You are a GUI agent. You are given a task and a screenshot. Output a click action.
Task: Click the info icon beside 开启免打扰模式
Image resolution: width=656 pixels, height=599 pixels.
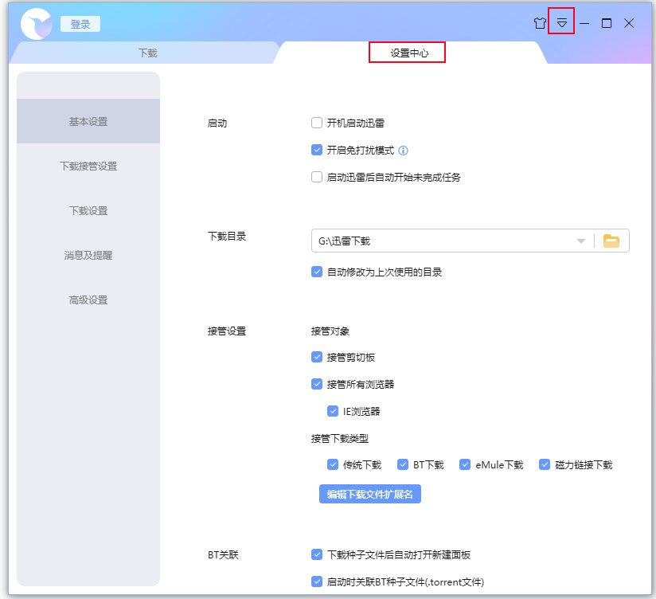point(404,149)
